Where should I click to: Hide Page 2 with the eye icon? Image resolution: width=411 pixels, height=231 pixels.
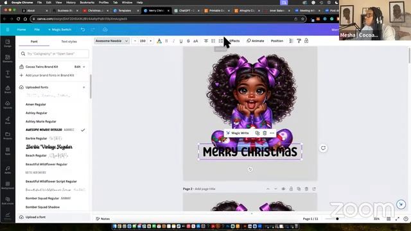tap(283, 189)
